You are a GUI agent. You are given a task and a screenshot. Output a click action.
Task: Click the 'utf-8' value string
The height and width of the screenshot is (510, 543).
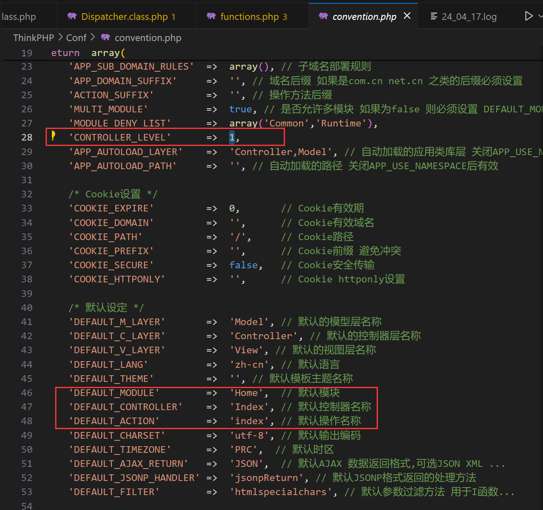pos(249,435)
